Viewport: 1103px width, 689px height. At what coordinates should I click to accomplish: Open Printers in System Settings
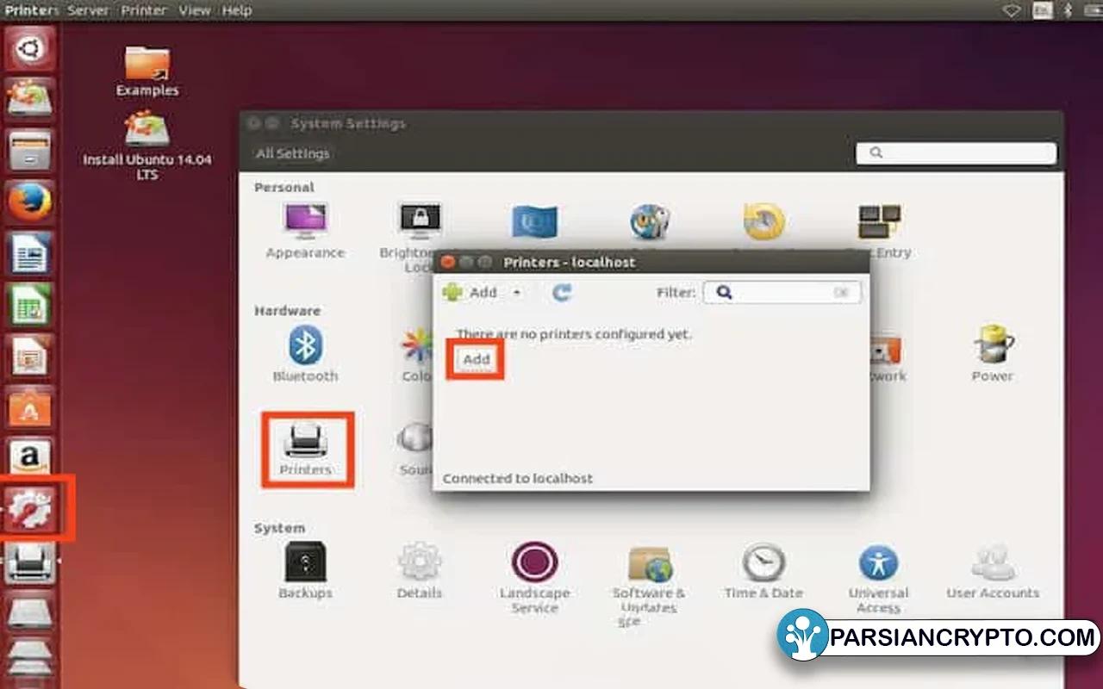pyautogui.click(x=306, y=450)
